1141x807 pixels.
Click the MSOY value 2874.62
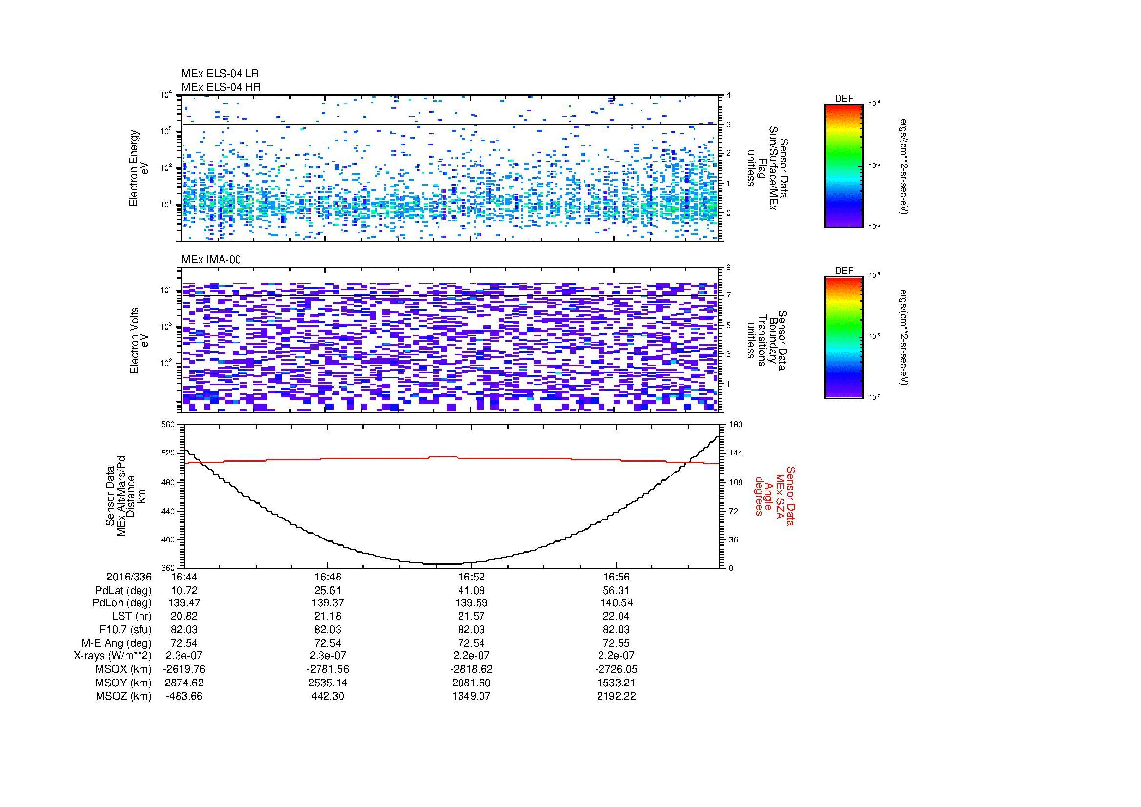pyautogui.click(x=184, y=683)
